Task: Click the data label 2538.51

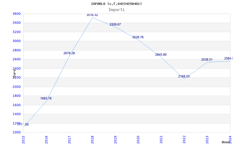Action: click(207, 59)
